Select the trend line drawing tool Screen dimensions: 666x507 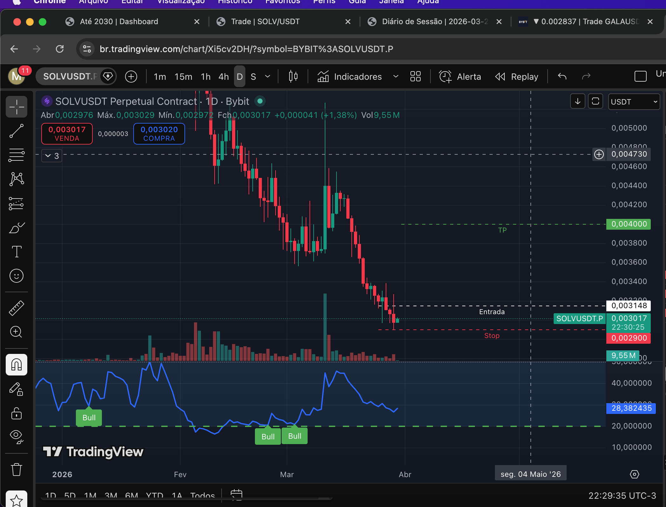click(x=17, y=131)
